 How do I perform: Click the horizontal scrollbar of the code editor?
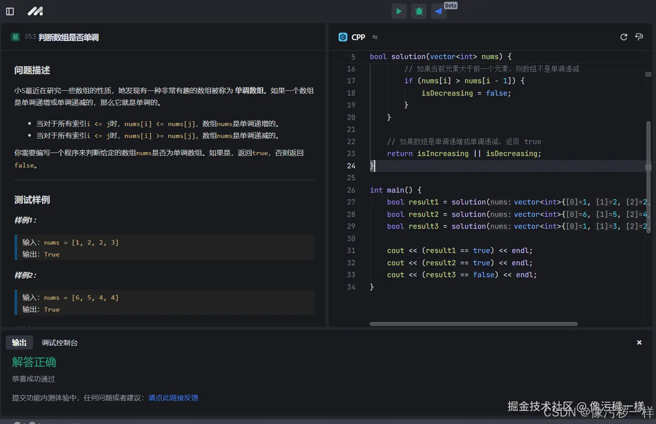click(x=473, y=324)
